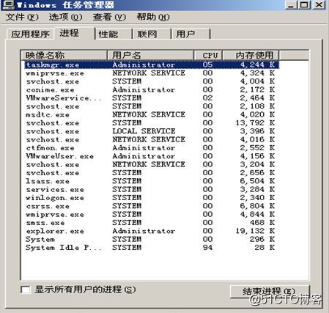
Task: Click the CPU value 02
Action: (207, 98)
